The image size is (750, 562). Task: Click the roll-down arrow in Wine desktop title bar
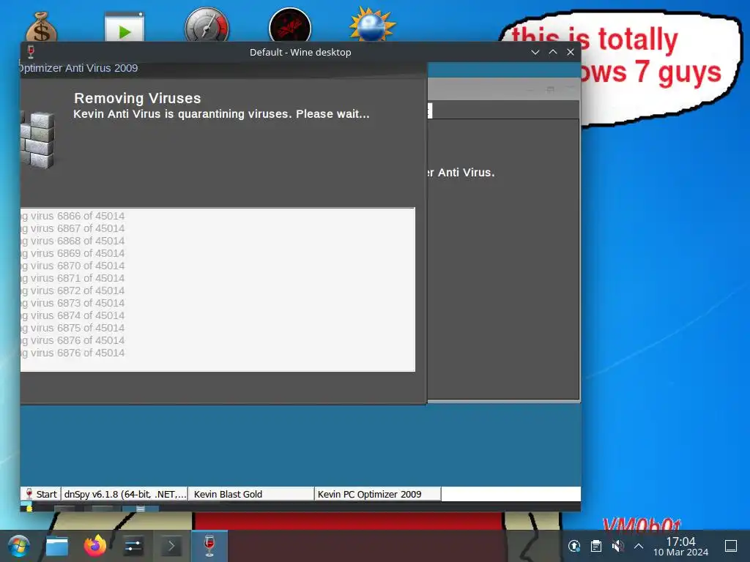point(535,52)
